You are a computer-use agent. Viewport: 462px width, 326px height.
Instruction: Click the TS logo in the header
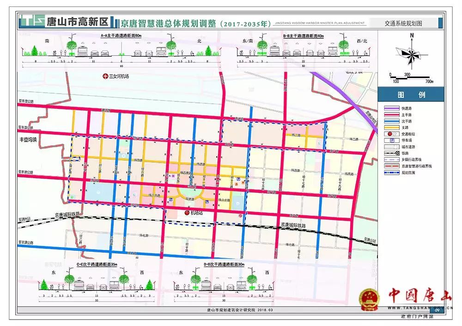tap(32, 21)
